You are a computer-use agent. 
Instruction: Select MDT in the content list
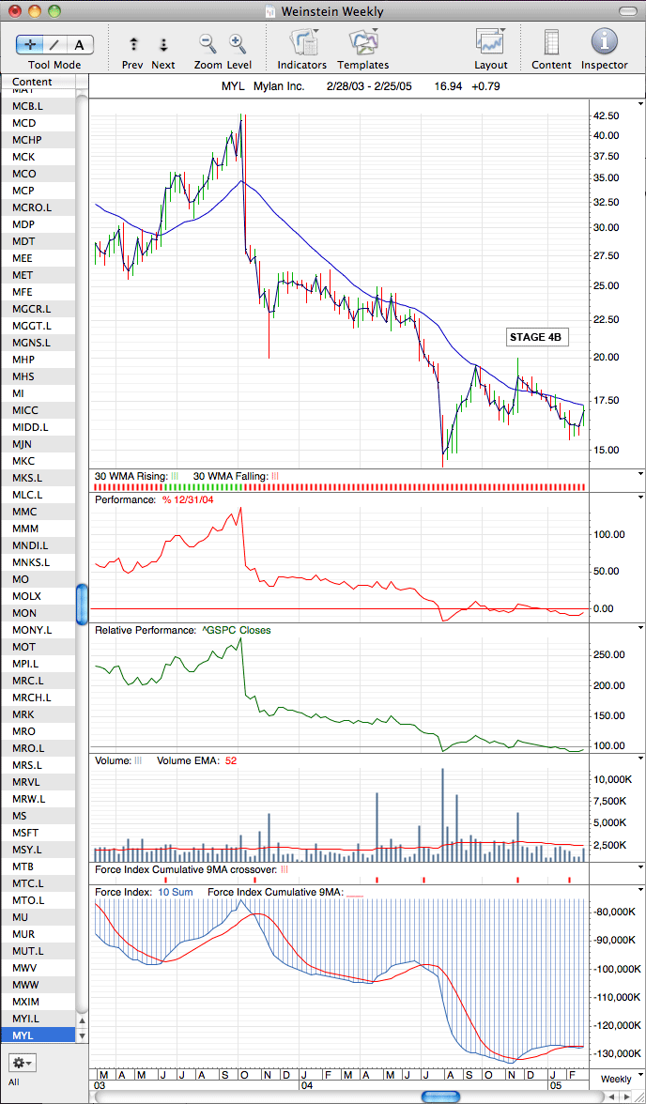point(38,240)
